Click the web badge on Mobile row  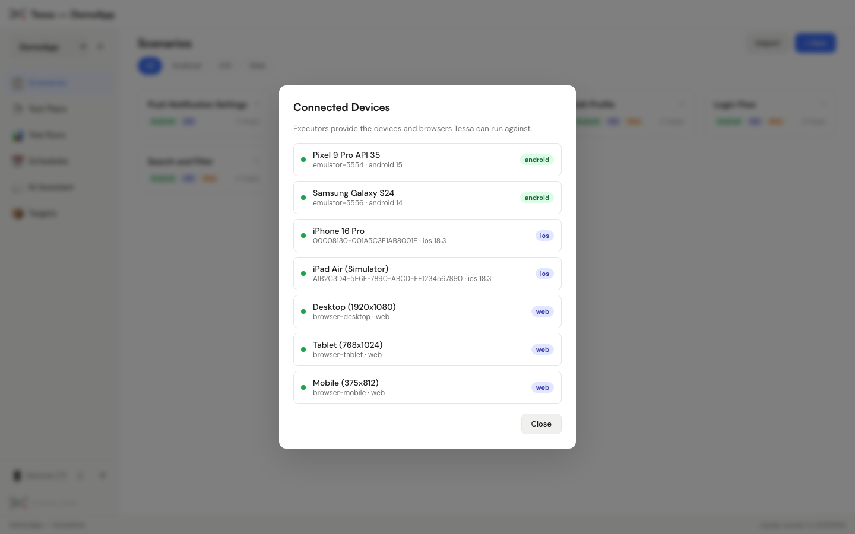coord(543,387)
